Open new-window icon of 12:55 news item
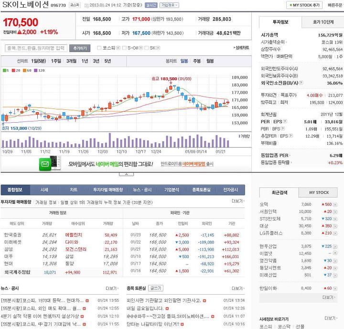Image resolution: width=344 pixels, height=329 pixels. pyautogui.click(x=84, y=308)
